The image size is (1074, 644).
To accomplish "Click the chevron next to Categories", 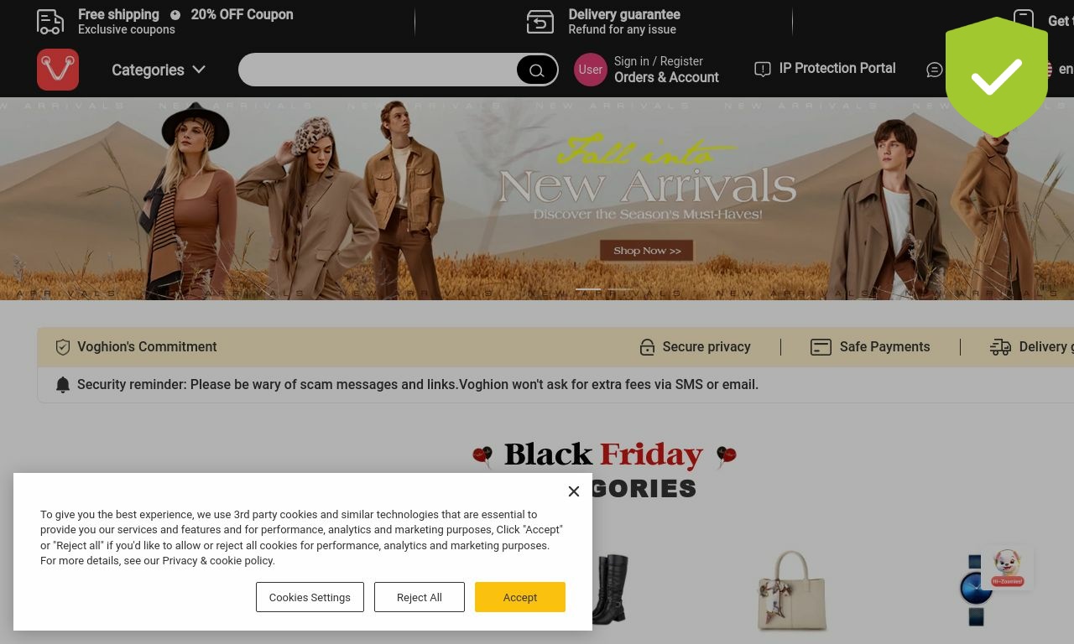I will click(x=199, y=70).
